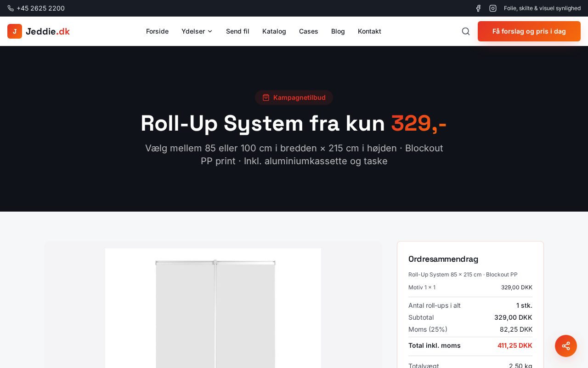
Task: Click the Kampagnetilbud badge
Action: coord(294,98)
